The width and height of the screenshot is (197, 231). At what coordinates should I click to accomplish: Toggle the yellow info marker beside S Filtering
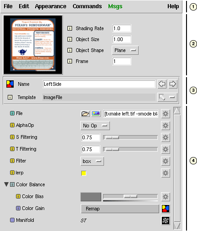(x=12, y=137)
